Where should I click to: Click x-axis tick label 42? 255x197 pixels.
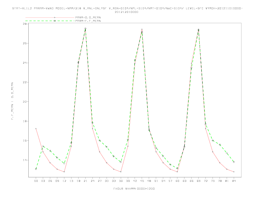pos(135,181)
